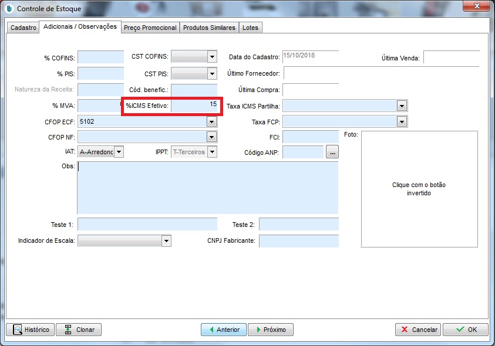Screen dimensions: 495x346
Task: Click the Histórico button
Action: coord(31,330)
